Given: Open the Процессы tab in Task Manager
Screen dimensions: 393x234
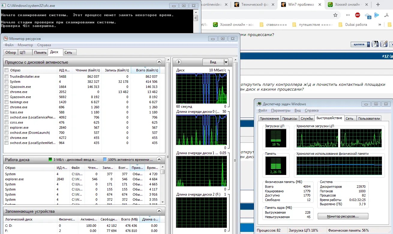Looking at the screenshot, I should [290, 118].
